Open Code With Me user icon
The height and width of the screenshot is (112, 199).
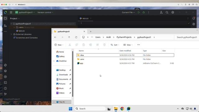pyautogui.click(x=161, y=12)
